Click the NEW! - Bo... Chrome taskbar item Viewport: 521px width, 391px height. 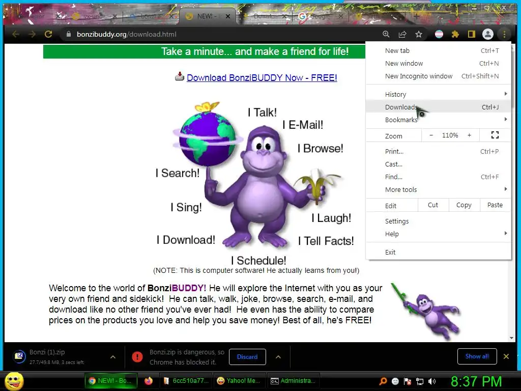(x=110, y=381)
